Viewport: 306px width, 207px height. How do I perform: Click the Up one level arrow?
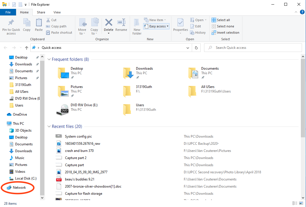click(x=27, y=48)
